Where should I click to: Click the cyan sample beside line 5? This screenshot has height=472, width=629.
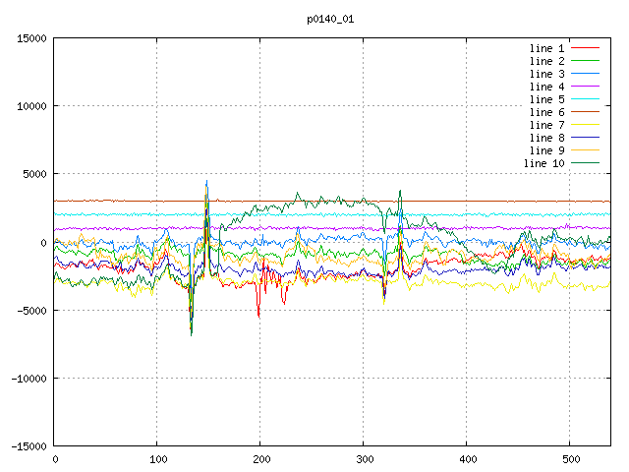click(585, 99)
